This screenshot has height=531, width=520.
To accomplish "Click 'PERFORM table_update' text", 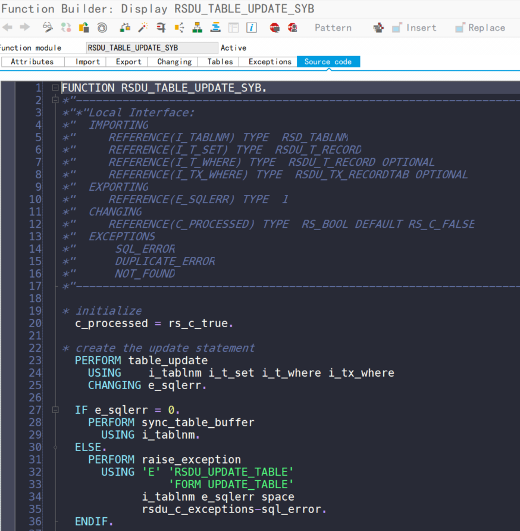I will coord(142,361).
